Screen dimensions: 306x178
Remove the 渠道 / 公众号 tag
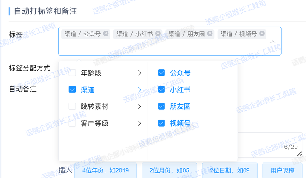106,34
